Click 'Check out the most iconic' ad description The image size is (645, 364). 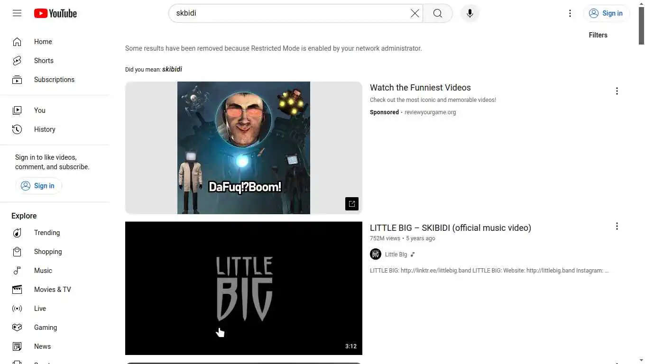pyautogui.click(x=433, y=100)
